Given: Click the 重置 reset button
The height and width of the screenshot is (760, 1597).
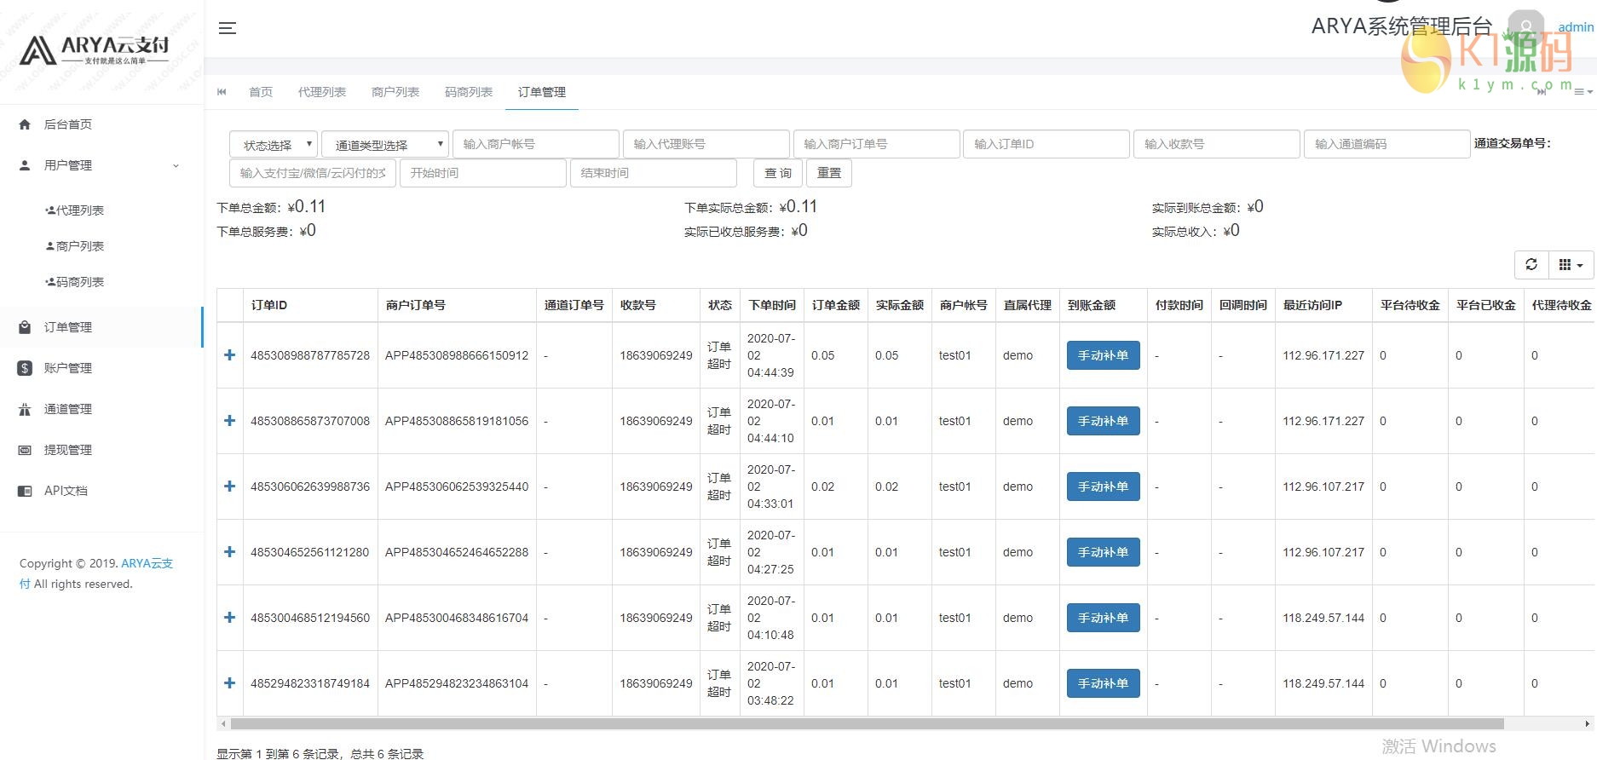Looking at the screenshot, I should click(x=828, y=173).
